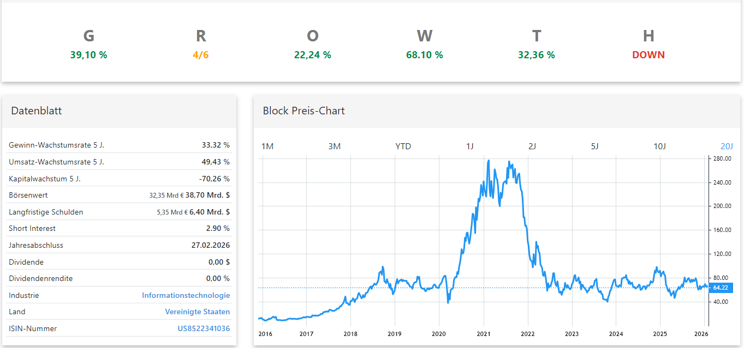Click the W score 68.10 %
The height and width of the screenshot is (348, 744).
click(x=424, y=55)
